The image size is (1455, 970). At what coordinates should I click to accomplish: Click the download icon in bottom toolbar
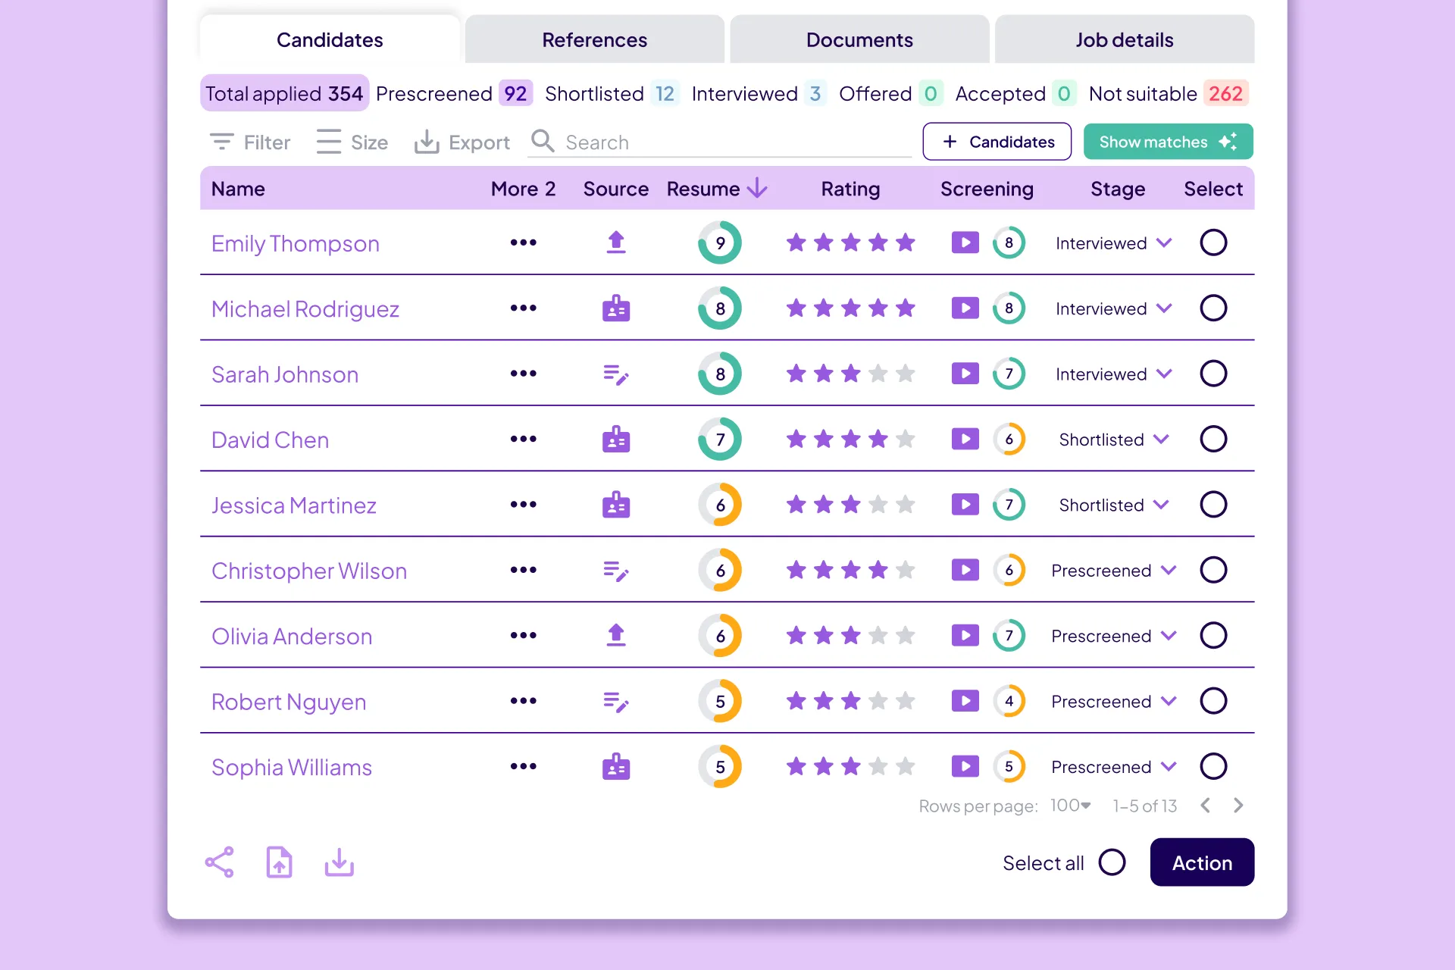click(x=339, y=862)
